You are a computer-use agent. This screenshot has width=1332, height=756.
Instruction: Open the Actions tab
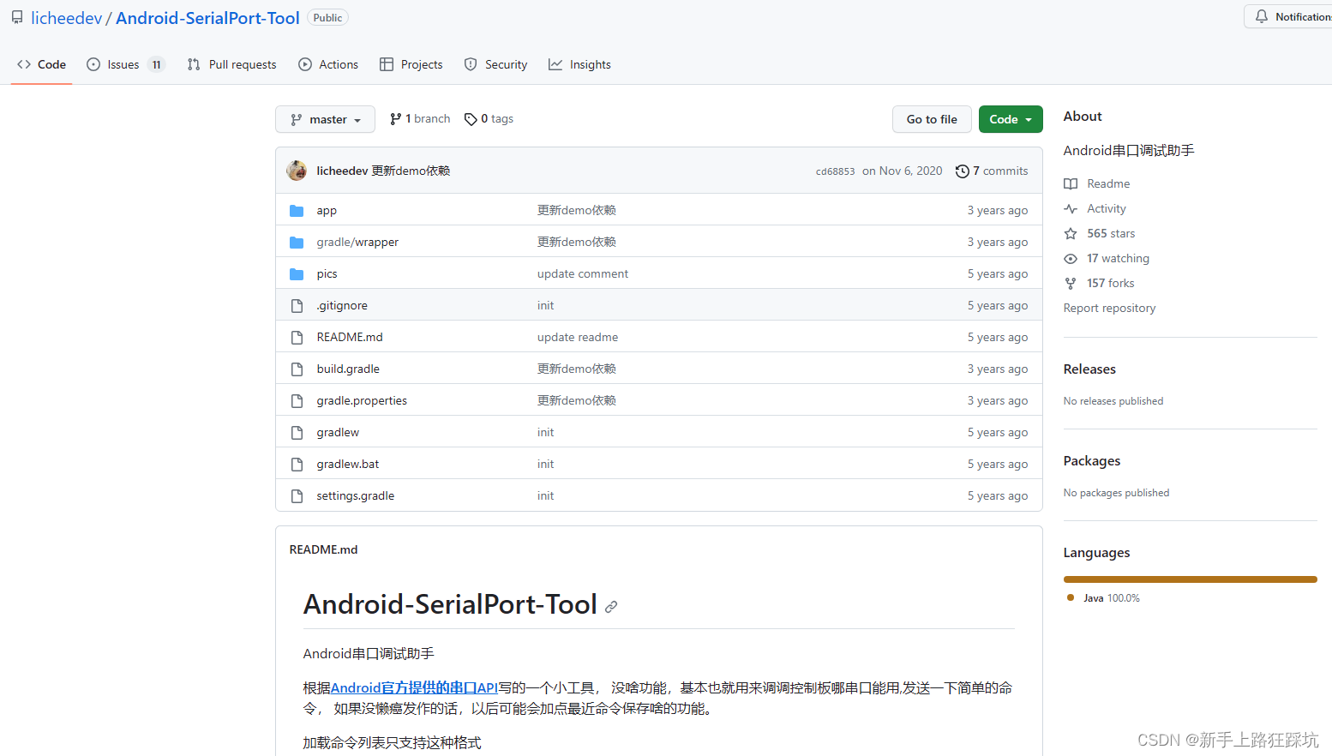328,64
